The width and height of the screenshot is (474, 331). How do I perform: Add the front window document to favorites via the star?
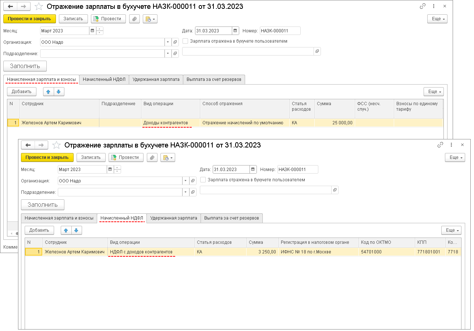coord(56,145)
